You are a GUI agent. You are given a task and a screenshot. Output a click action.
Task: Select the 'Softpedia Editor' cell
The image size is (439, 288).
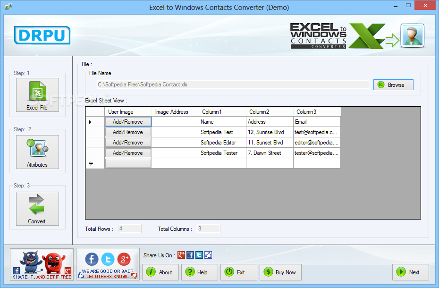223,143
